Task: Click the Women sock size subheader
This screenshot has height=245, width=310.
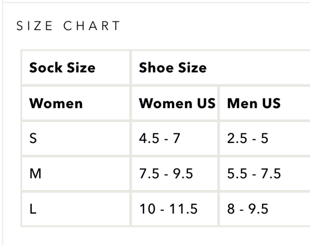Action: pos(56,103)
